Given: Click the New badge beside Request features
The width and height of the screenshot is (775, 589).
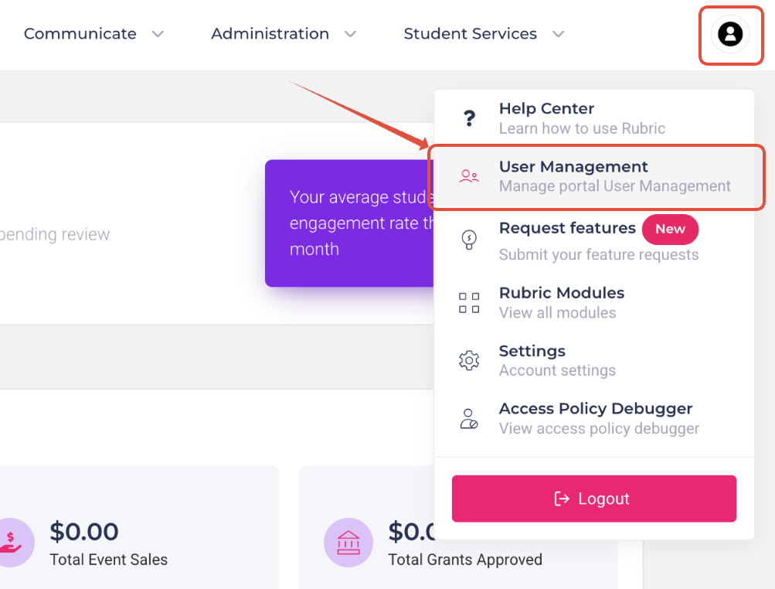Looking at the screenshot, I should point(670,229).
